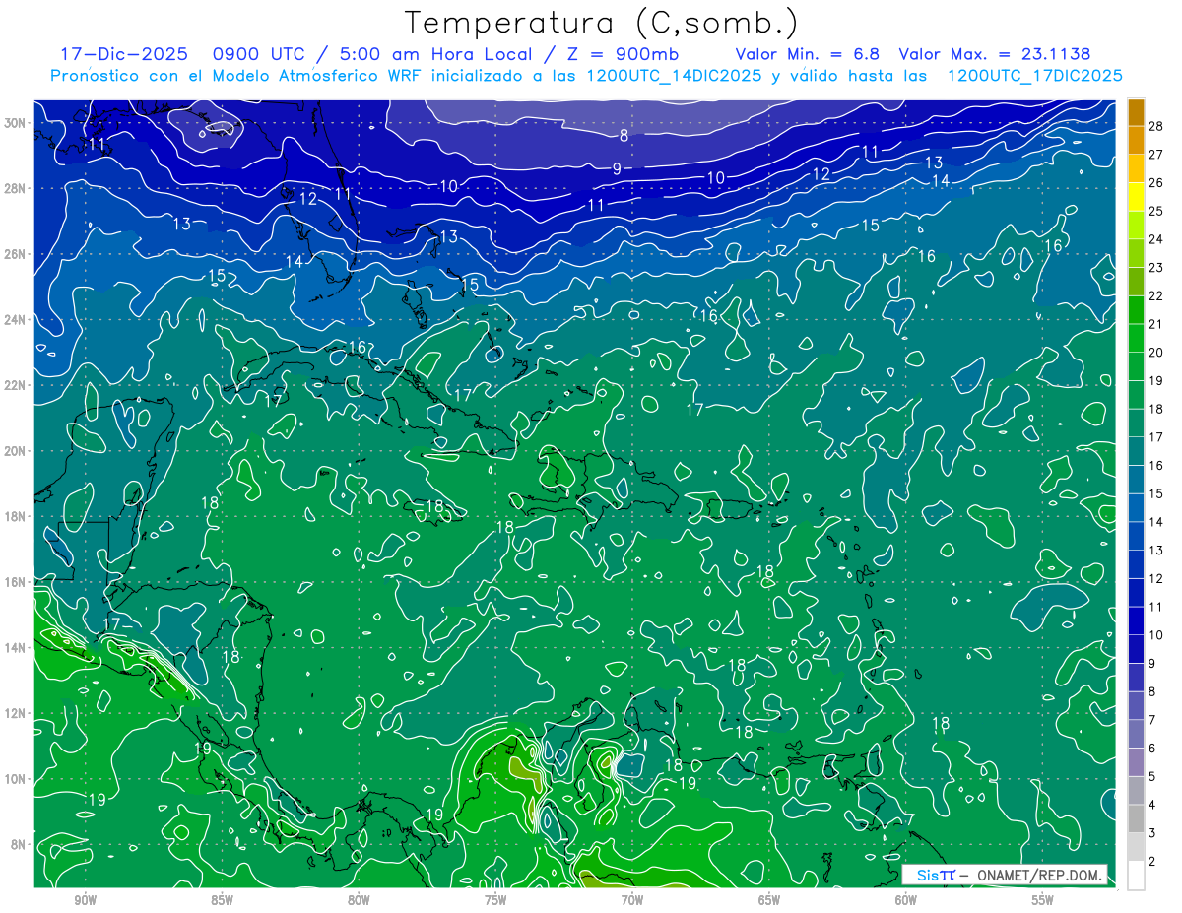Click the "Valor Min. = 6.8" value
The image size is (1182, 913).
pos(808,54)
